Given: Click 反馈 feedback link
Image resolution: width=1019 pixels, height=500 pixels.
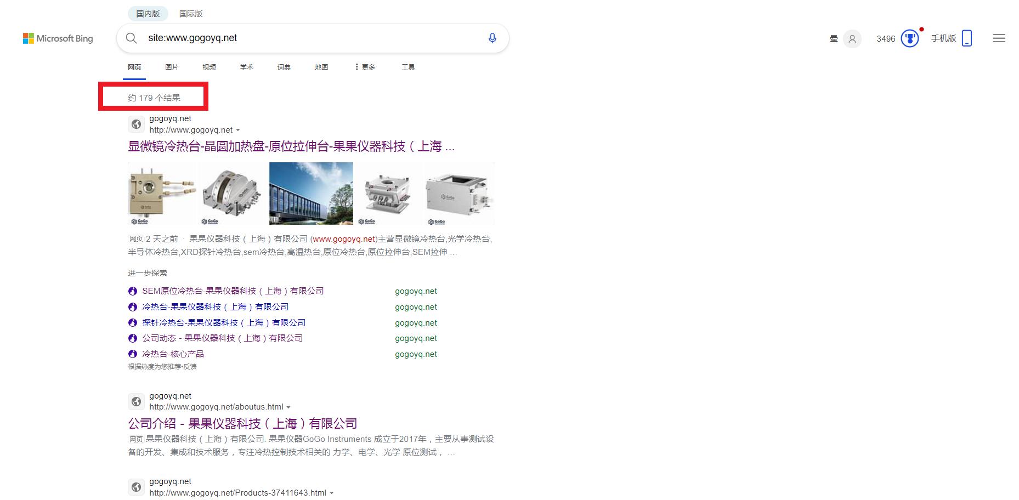Looking at the screenshot, I should pos(190,367).
